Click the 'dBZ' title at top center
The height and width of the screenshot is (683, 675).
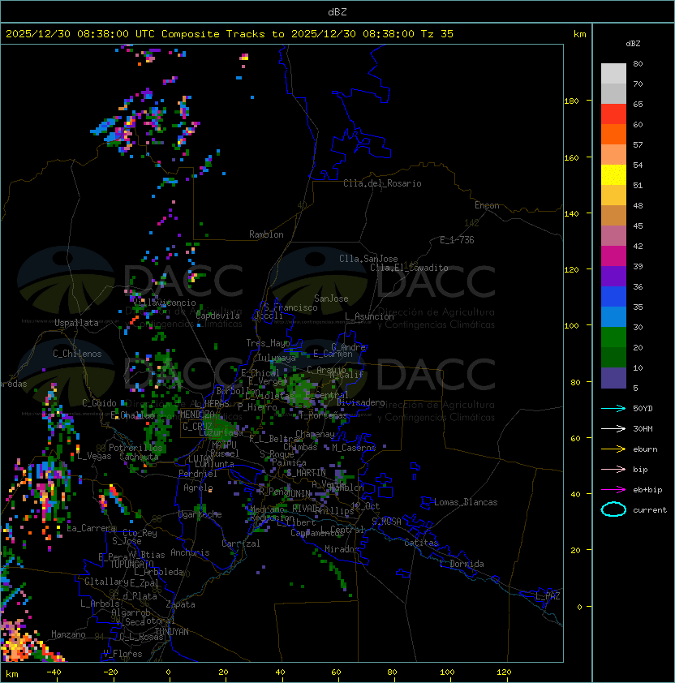pyautogui.click(x=337, y=11)
